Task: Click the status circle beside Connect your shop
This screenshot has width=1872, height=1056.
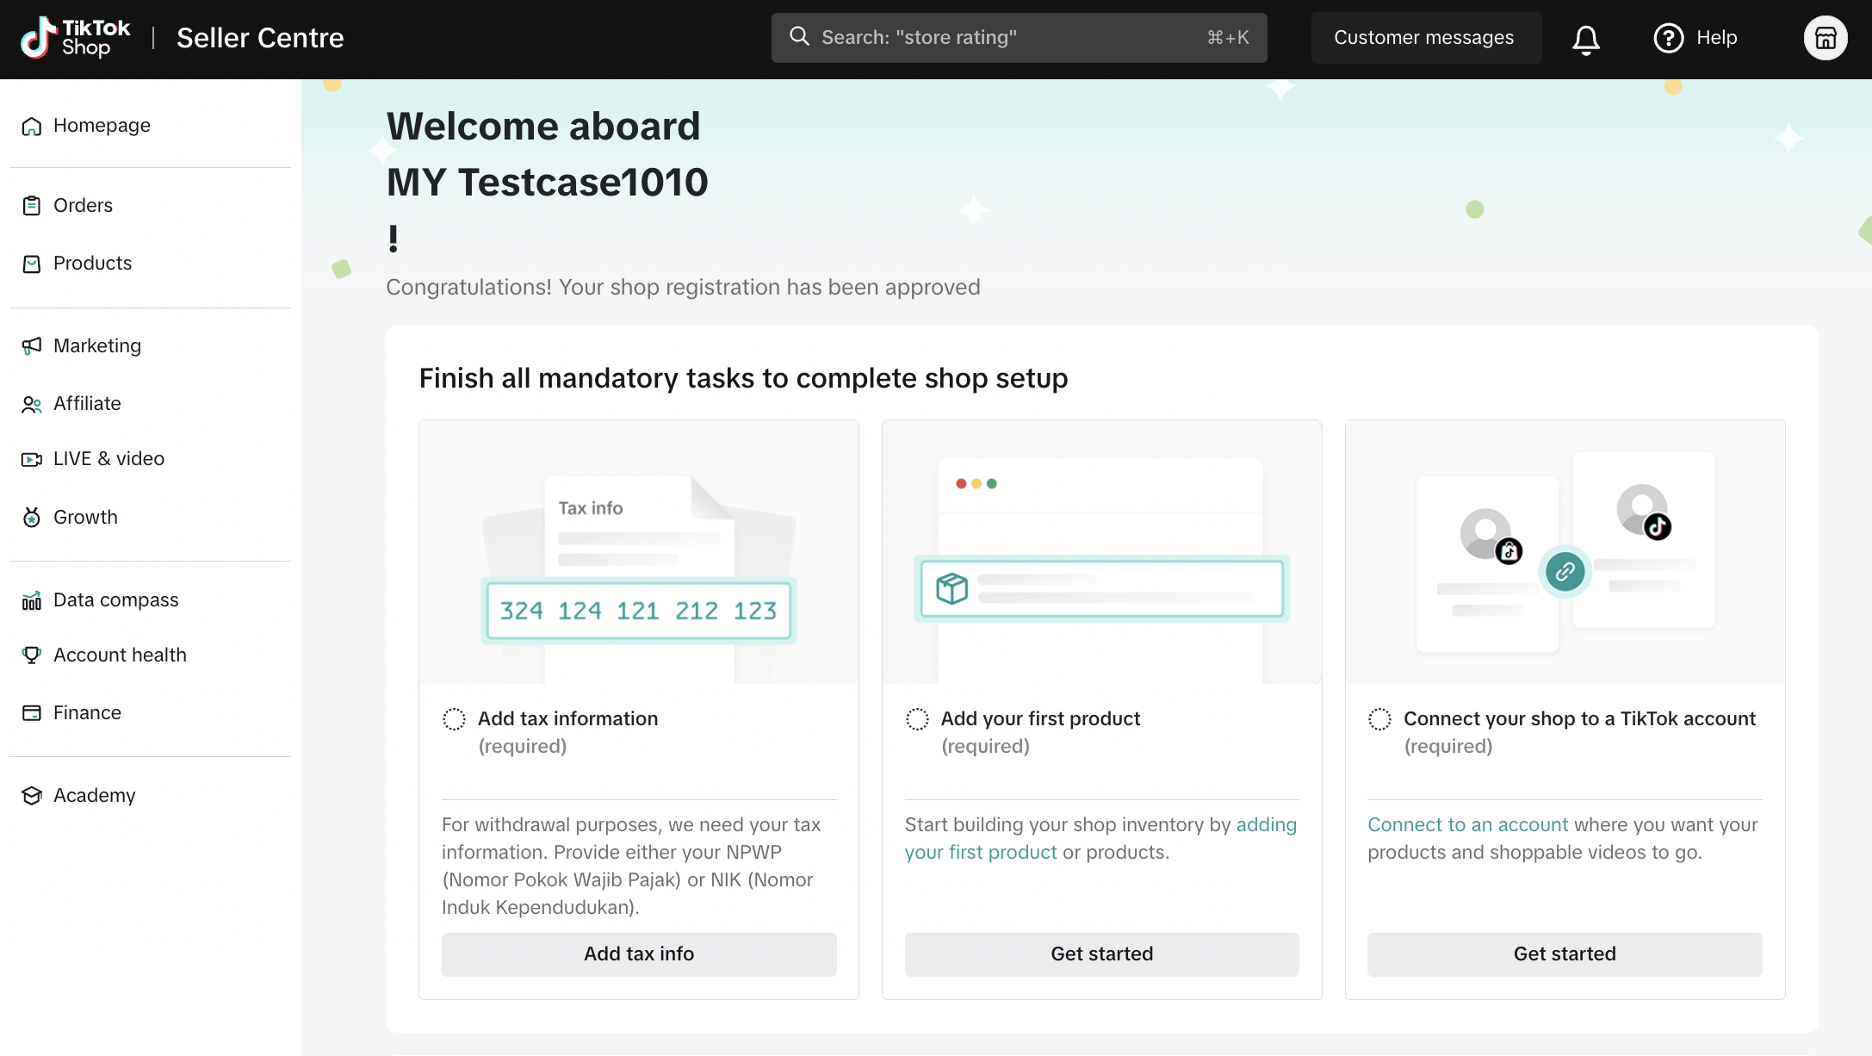Action: pyautogui.click(x=1379, y=719)
